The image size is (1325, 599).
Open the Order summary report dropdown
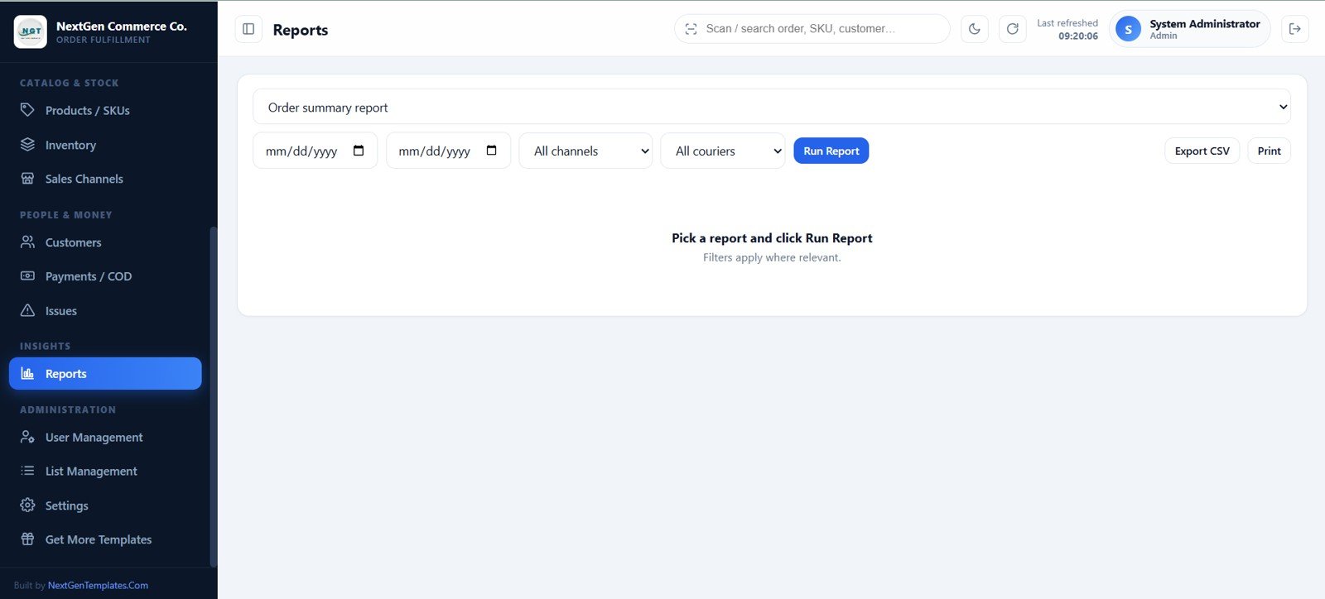772,107
